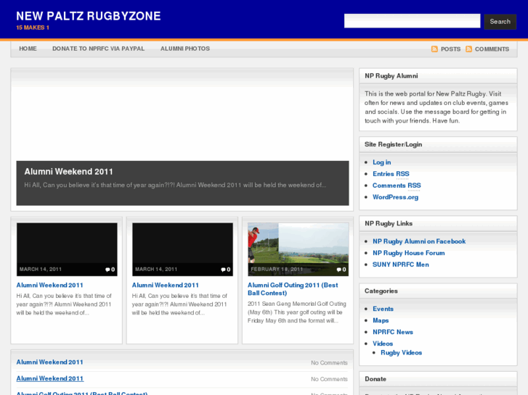Select the Events category
The image size is (528, 395).
pyautogui.click(x=383, y=309)
